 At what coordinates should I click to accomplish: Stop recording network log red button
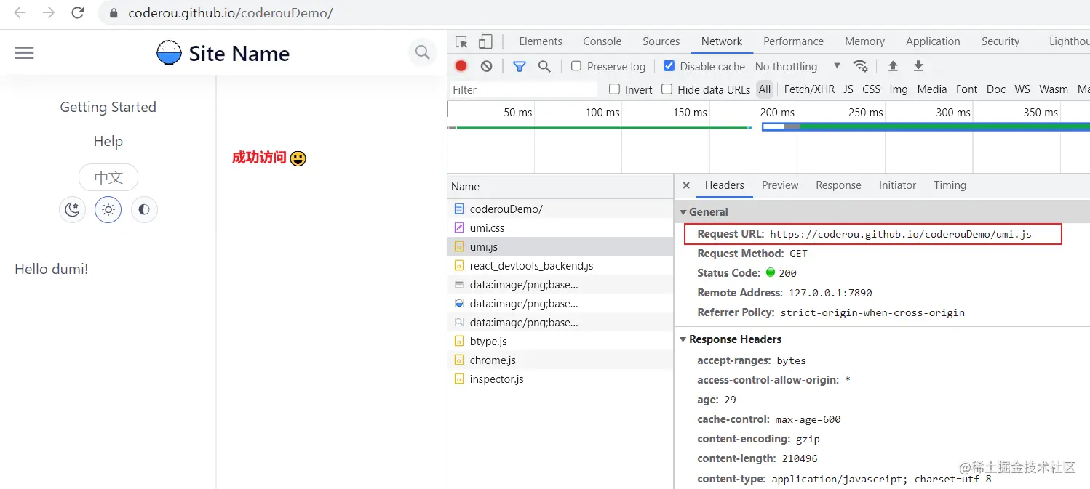[x=461, y=66]
